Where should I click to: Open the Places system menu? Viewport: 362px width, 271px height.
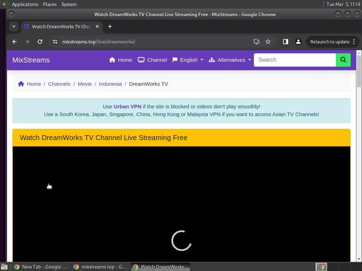49,4
